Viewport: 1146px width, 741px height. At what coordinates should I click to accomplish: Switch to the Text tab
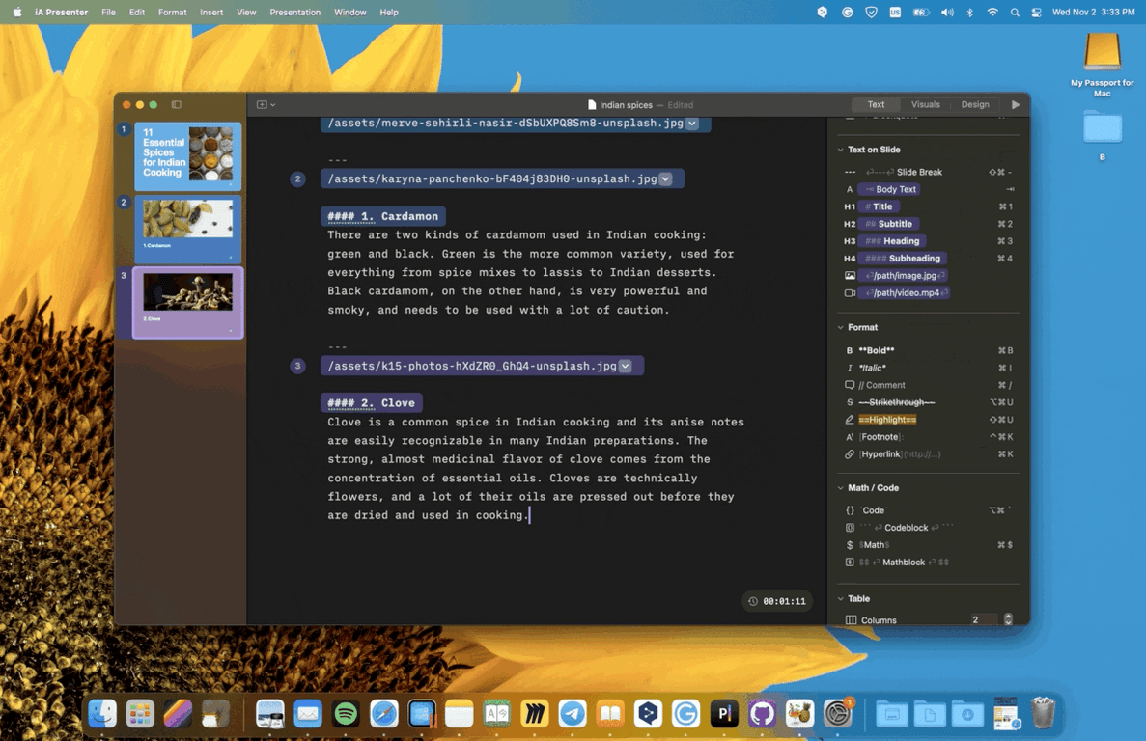[876, 104]
